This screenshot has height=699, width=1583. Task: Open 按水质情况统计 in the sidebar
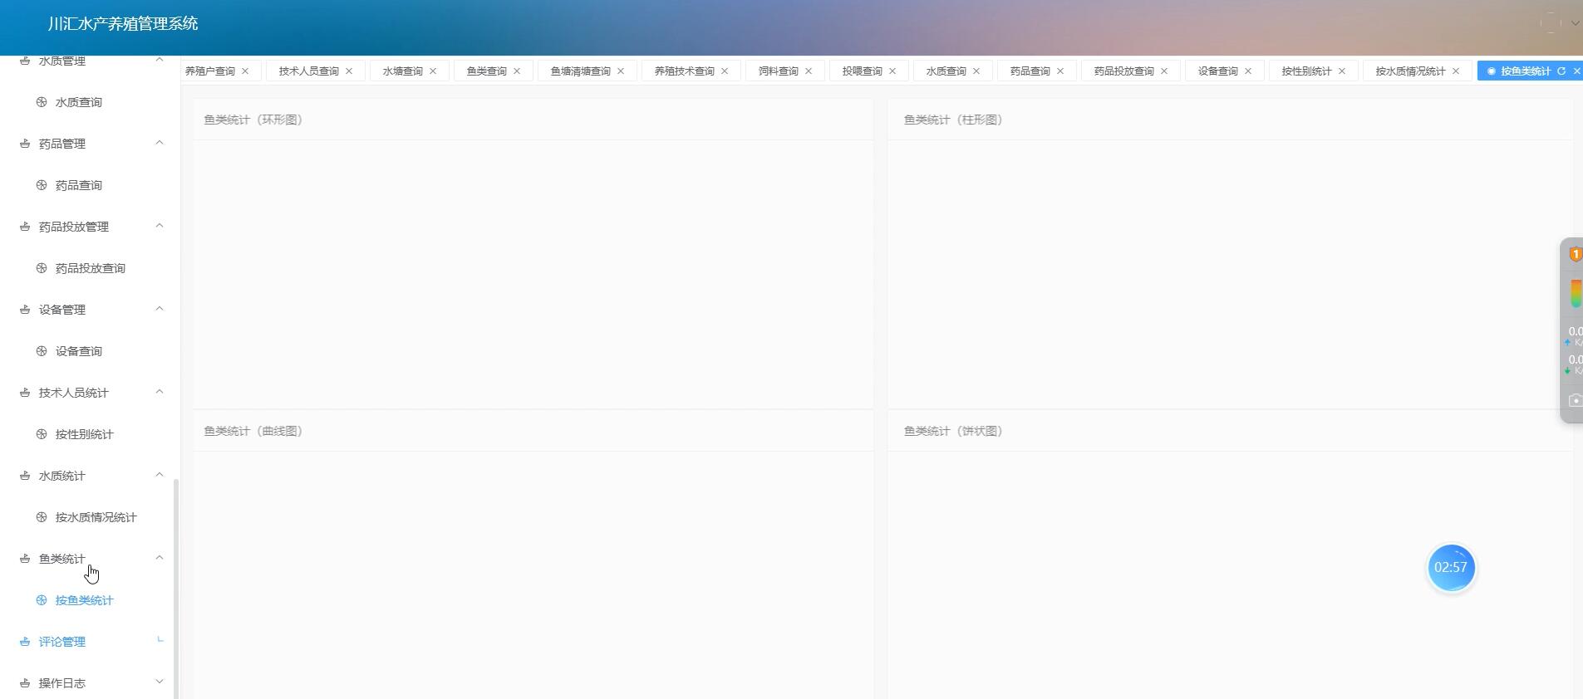pos(96,517)
